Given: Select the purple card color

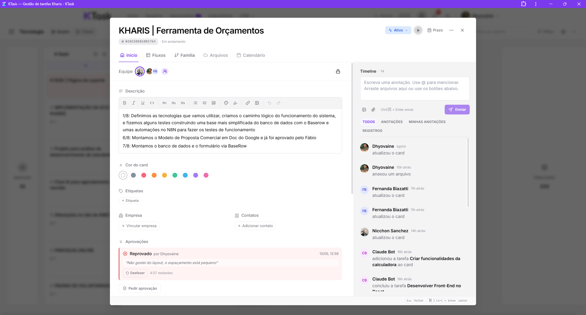Looking at the screenshot, I should (196, 175).
